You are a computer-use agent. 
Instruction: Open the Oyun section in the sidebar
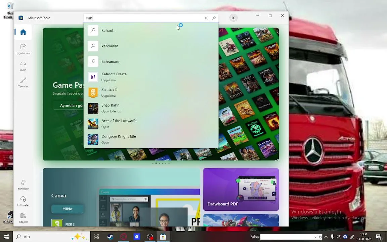click(x=23, y=66)
